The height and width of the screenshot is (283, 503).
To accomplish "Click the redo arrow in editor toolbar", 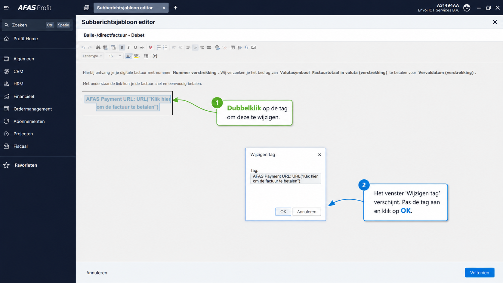I will (x=90, y=48).
